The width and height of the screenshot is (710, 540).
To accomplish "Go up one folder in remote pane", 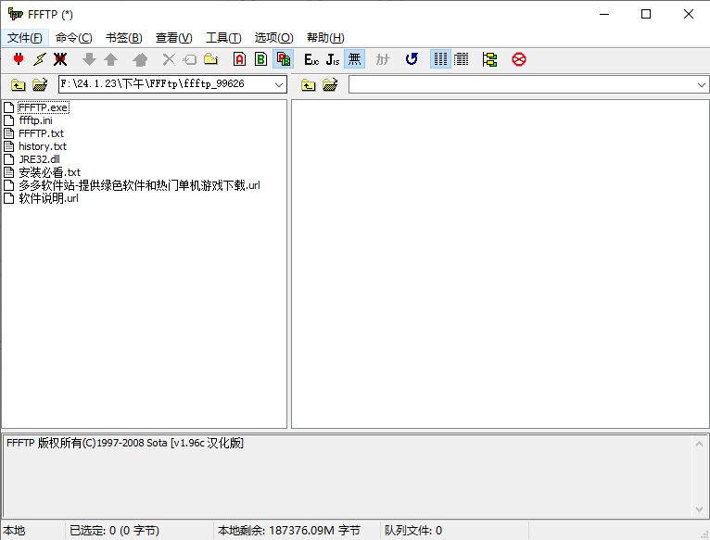I will 309,84.
